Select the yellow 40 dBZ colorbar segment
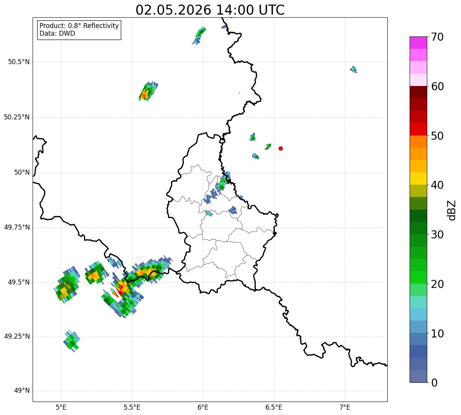The height and width of the screenshot is (415, 461). (418, 179)
